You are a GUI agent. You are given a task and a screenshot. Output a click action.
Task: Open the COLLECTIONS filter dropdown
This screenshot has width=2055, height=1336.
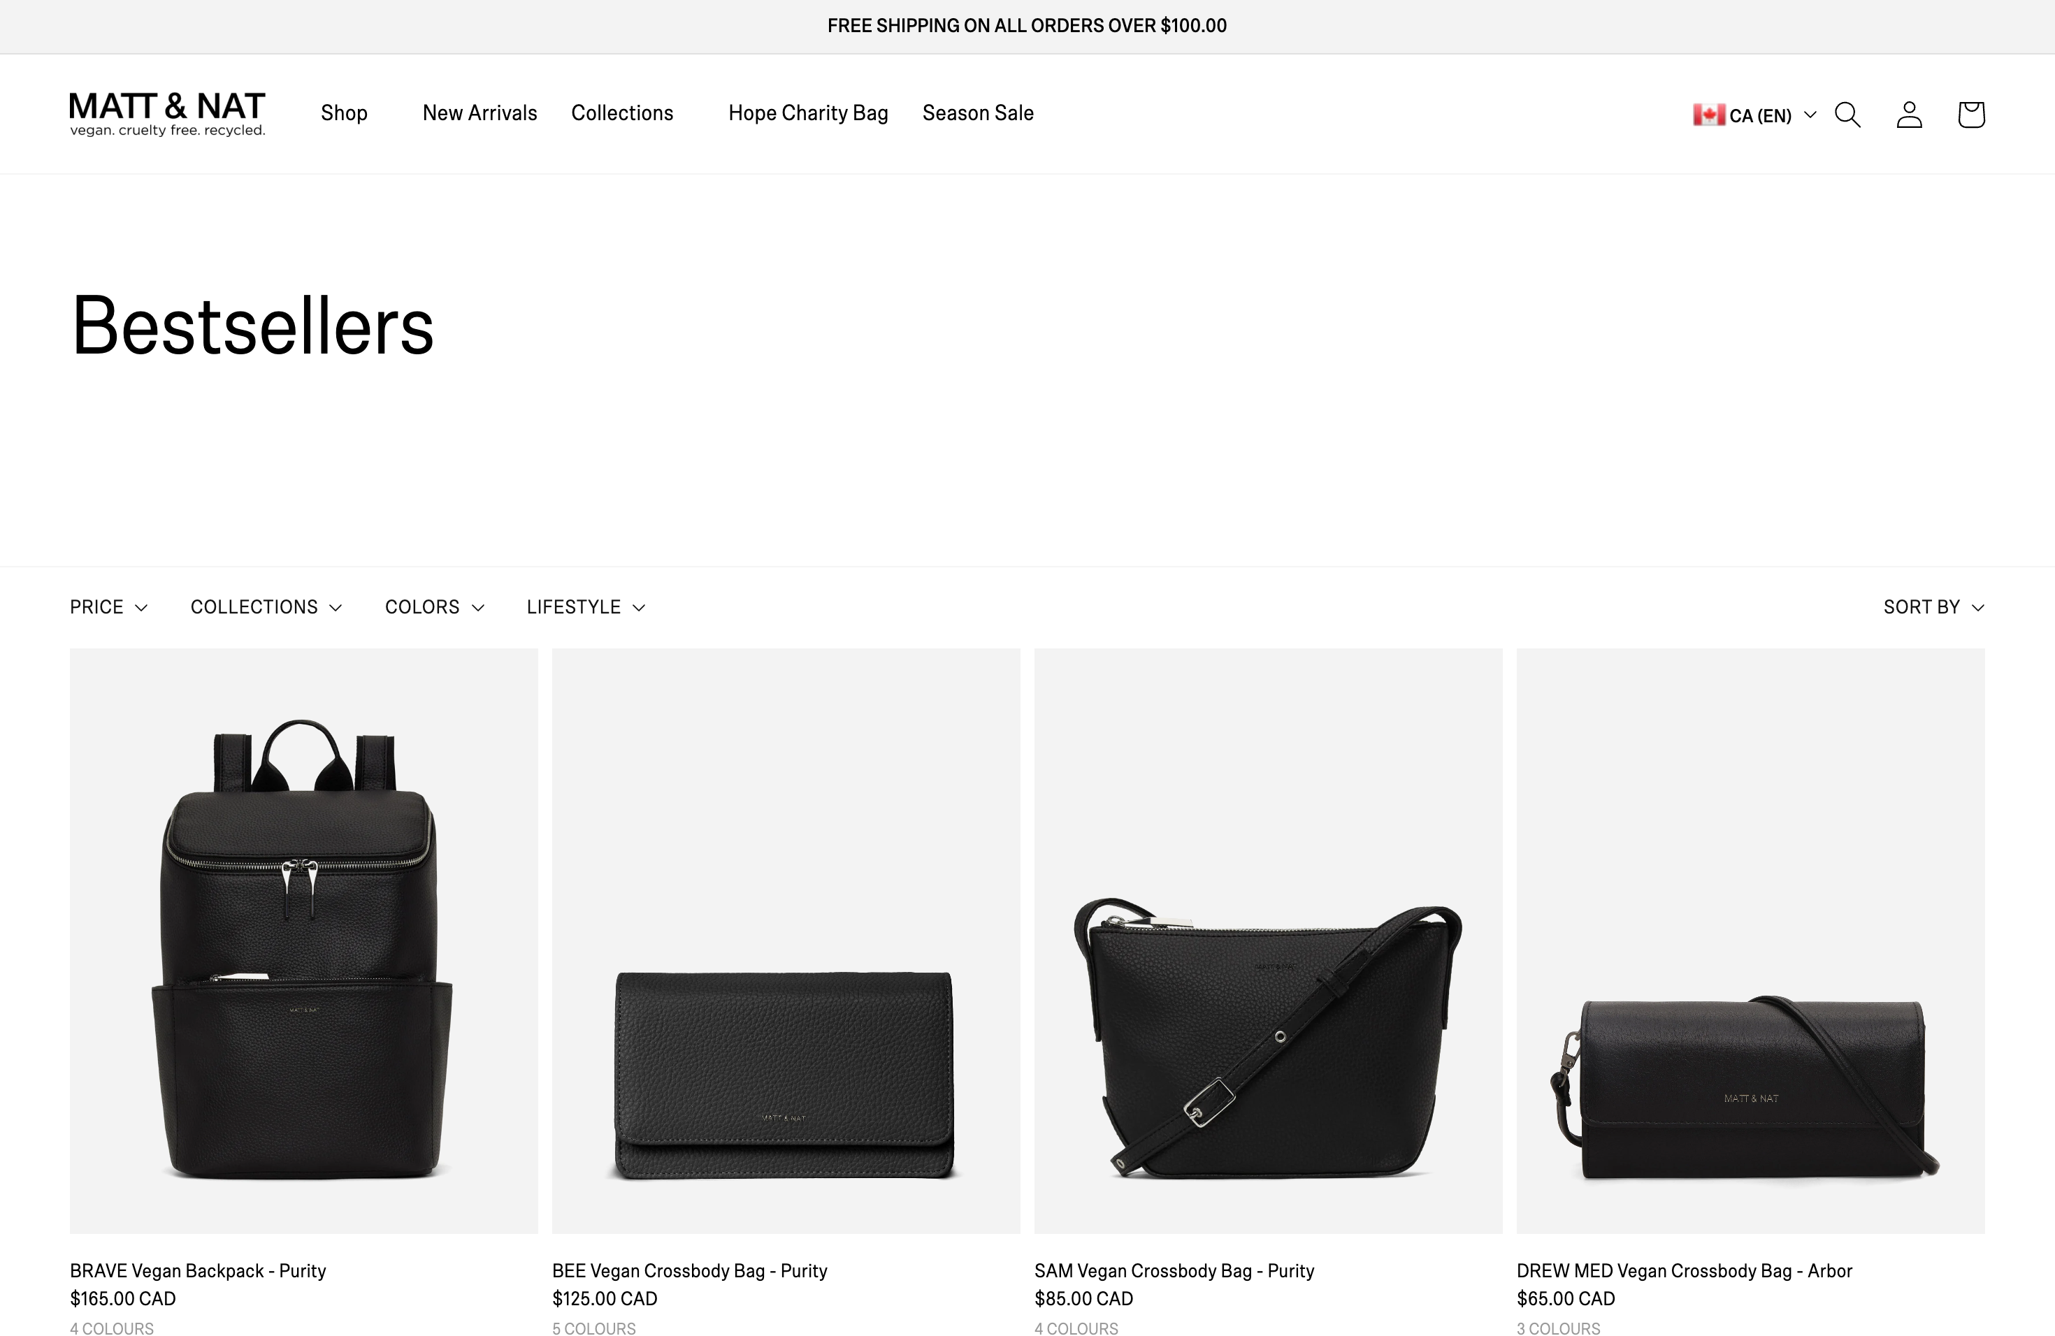point(266,607)
